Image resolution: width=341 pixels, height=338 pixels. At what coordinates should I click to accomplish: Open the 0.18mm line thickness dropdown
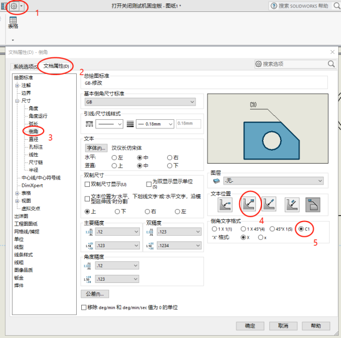click(155, 124)
